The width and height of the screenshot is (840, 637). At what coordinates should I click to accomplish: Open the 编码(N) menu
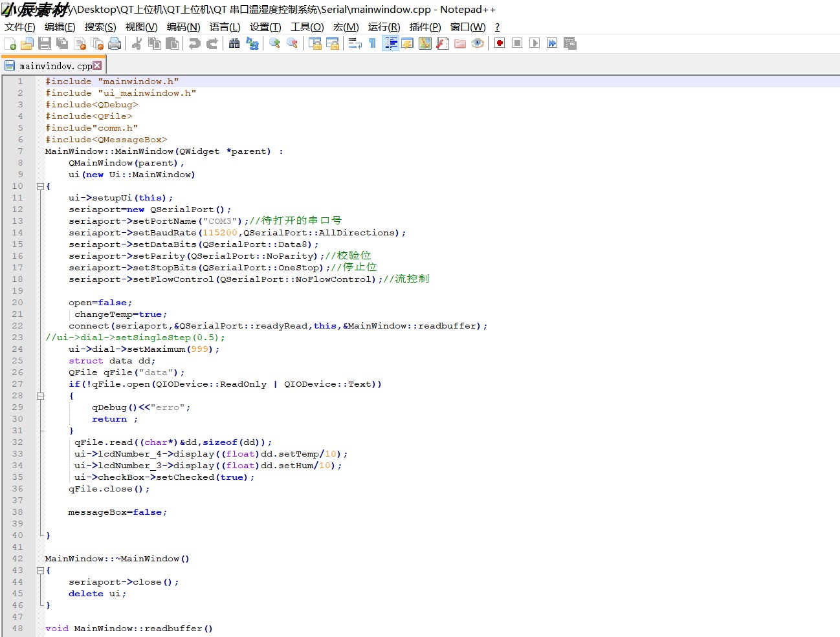[183, 27]
